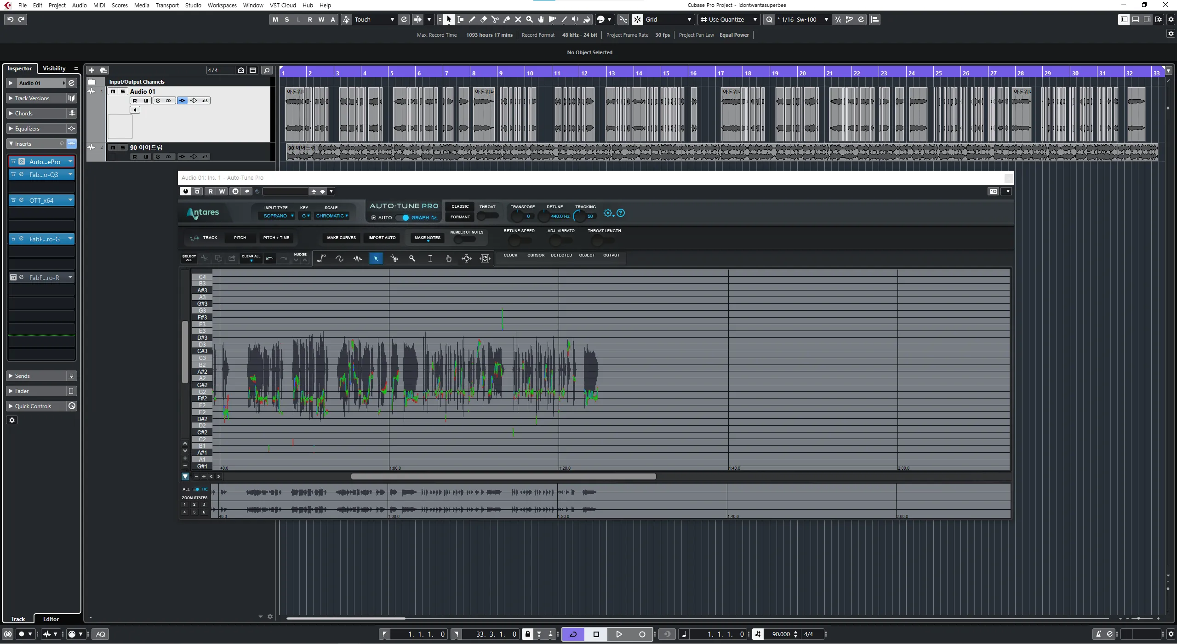Screen dimensions: 1177x644
Task: Click Add Track plus button
Action: click(91, 70)
